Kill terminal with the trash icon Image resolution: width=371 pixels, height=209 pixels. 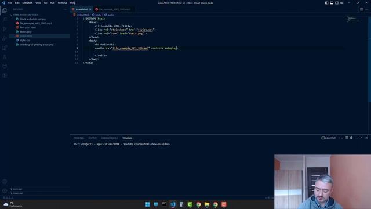[351, 138]
